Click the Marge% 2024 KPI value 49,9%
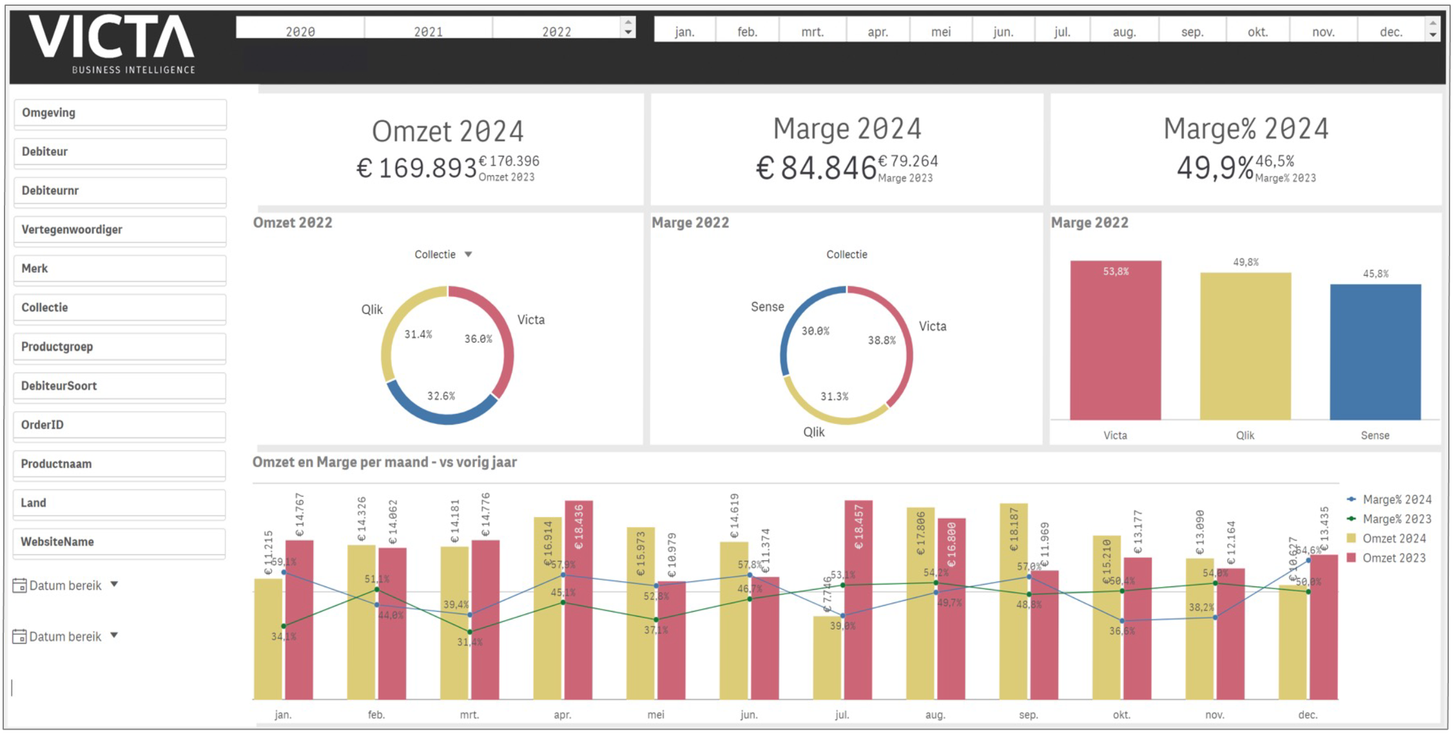 (1215, 168)
